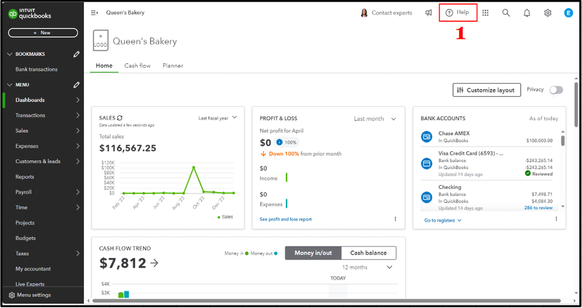Collapse the sidebar using the hamburger icon
This screenshot has width=582, height=308.
coord(94,13)
